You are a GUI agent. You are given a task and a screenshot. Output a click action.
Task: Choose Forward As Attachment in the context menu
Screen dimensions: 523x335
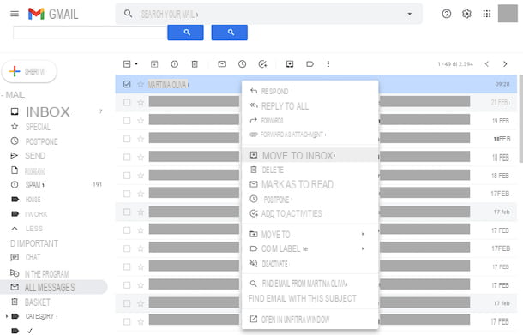[310, 135]
